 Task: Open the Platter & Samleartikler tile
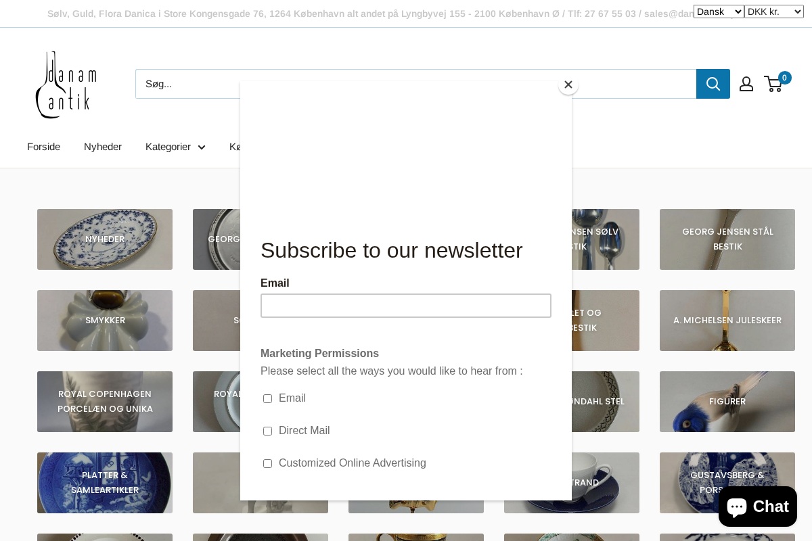(x=105, y=482)
